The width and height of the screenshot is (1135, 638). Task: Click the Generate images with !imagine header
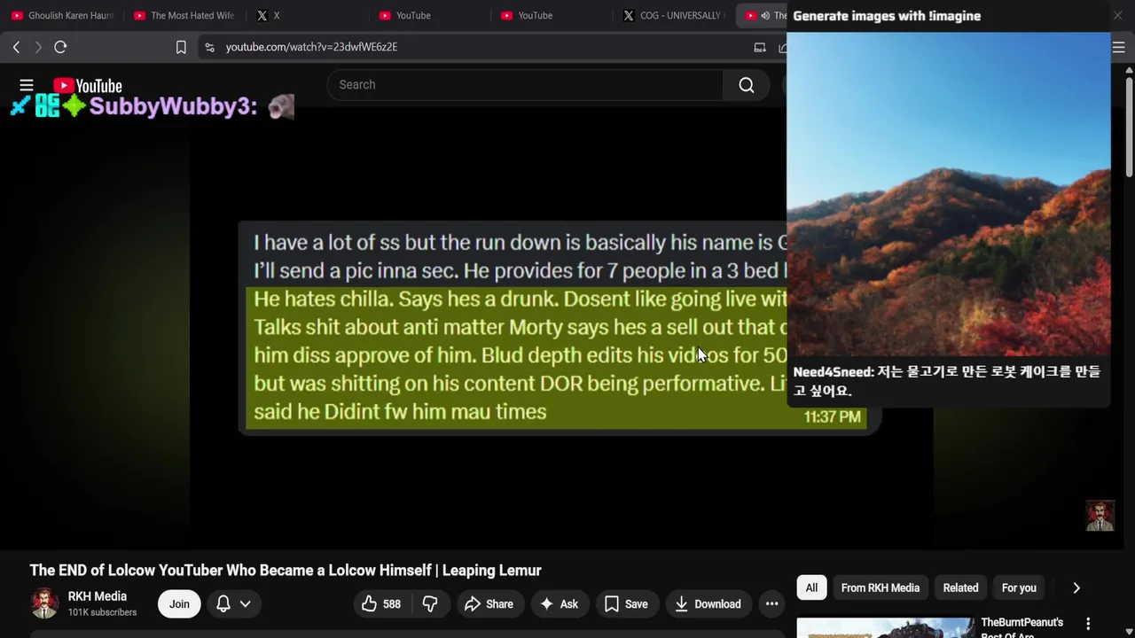point(887,16)
